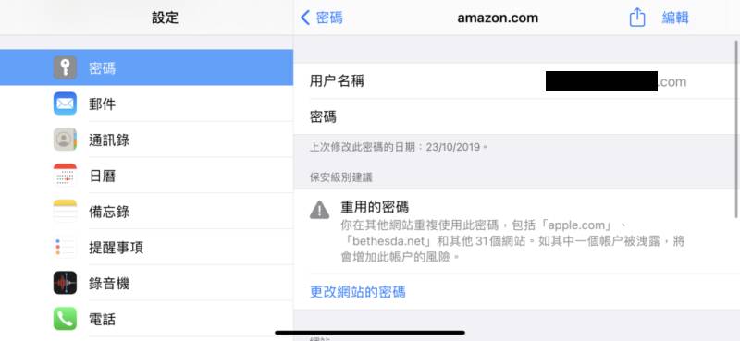Screen dimensions: 740x341
Task: Open the Mail envelope icon
Action: tap(65, 104)
